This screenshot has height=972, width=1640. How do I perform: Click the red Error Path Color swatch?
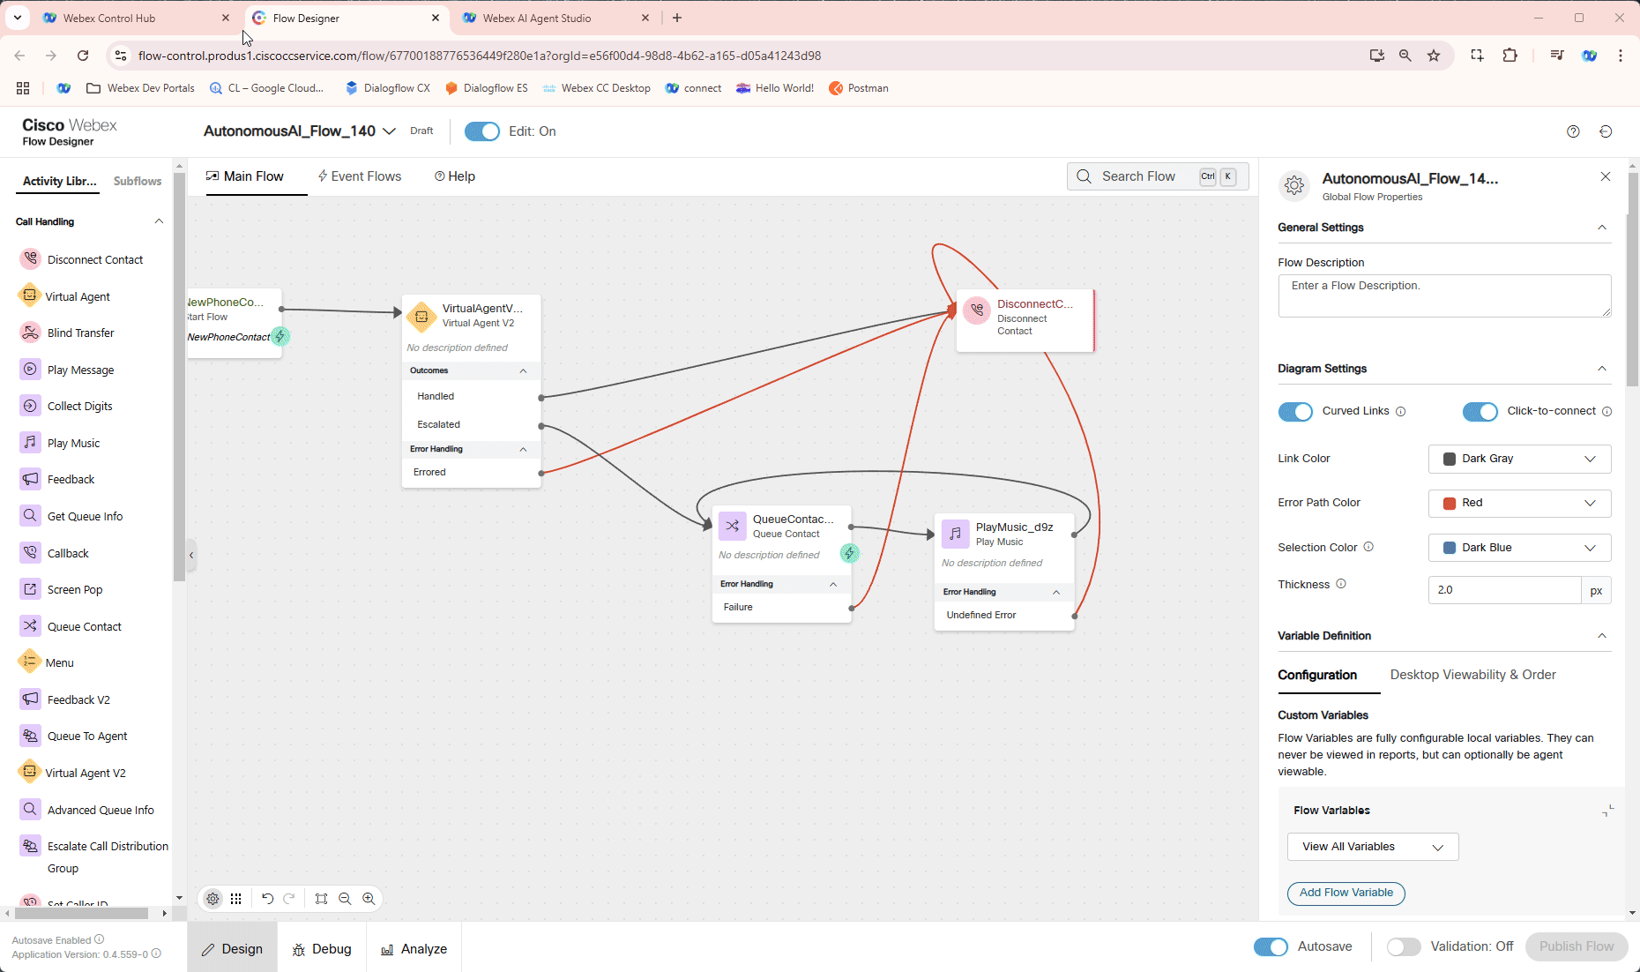click(x=1449, y=503)
